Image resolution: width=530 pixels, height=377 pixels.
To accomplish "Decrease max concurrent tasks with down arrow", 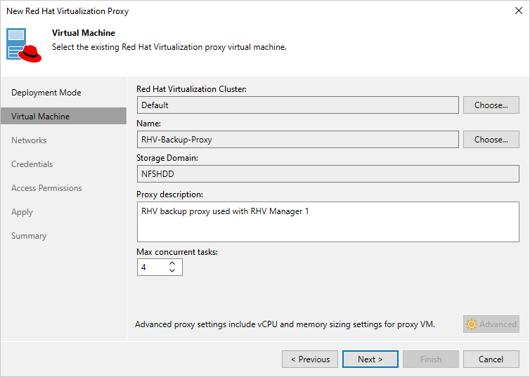I will tap(172, 271).
